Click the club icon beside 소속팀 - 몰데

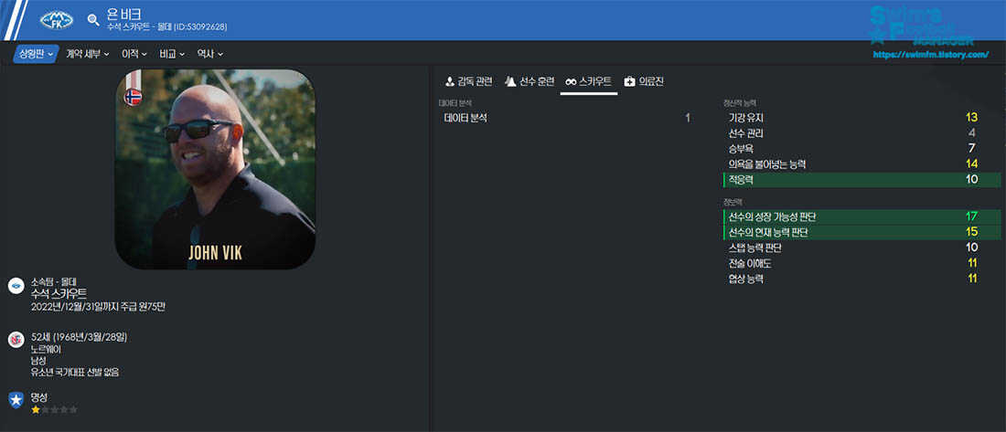(16, 286)
